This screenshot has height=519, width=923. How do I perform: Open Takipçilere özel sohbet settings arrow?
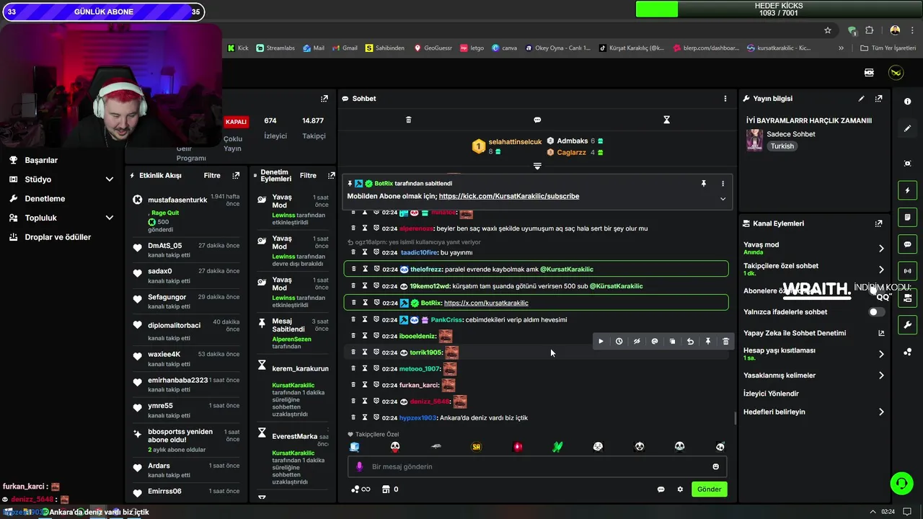881,270
